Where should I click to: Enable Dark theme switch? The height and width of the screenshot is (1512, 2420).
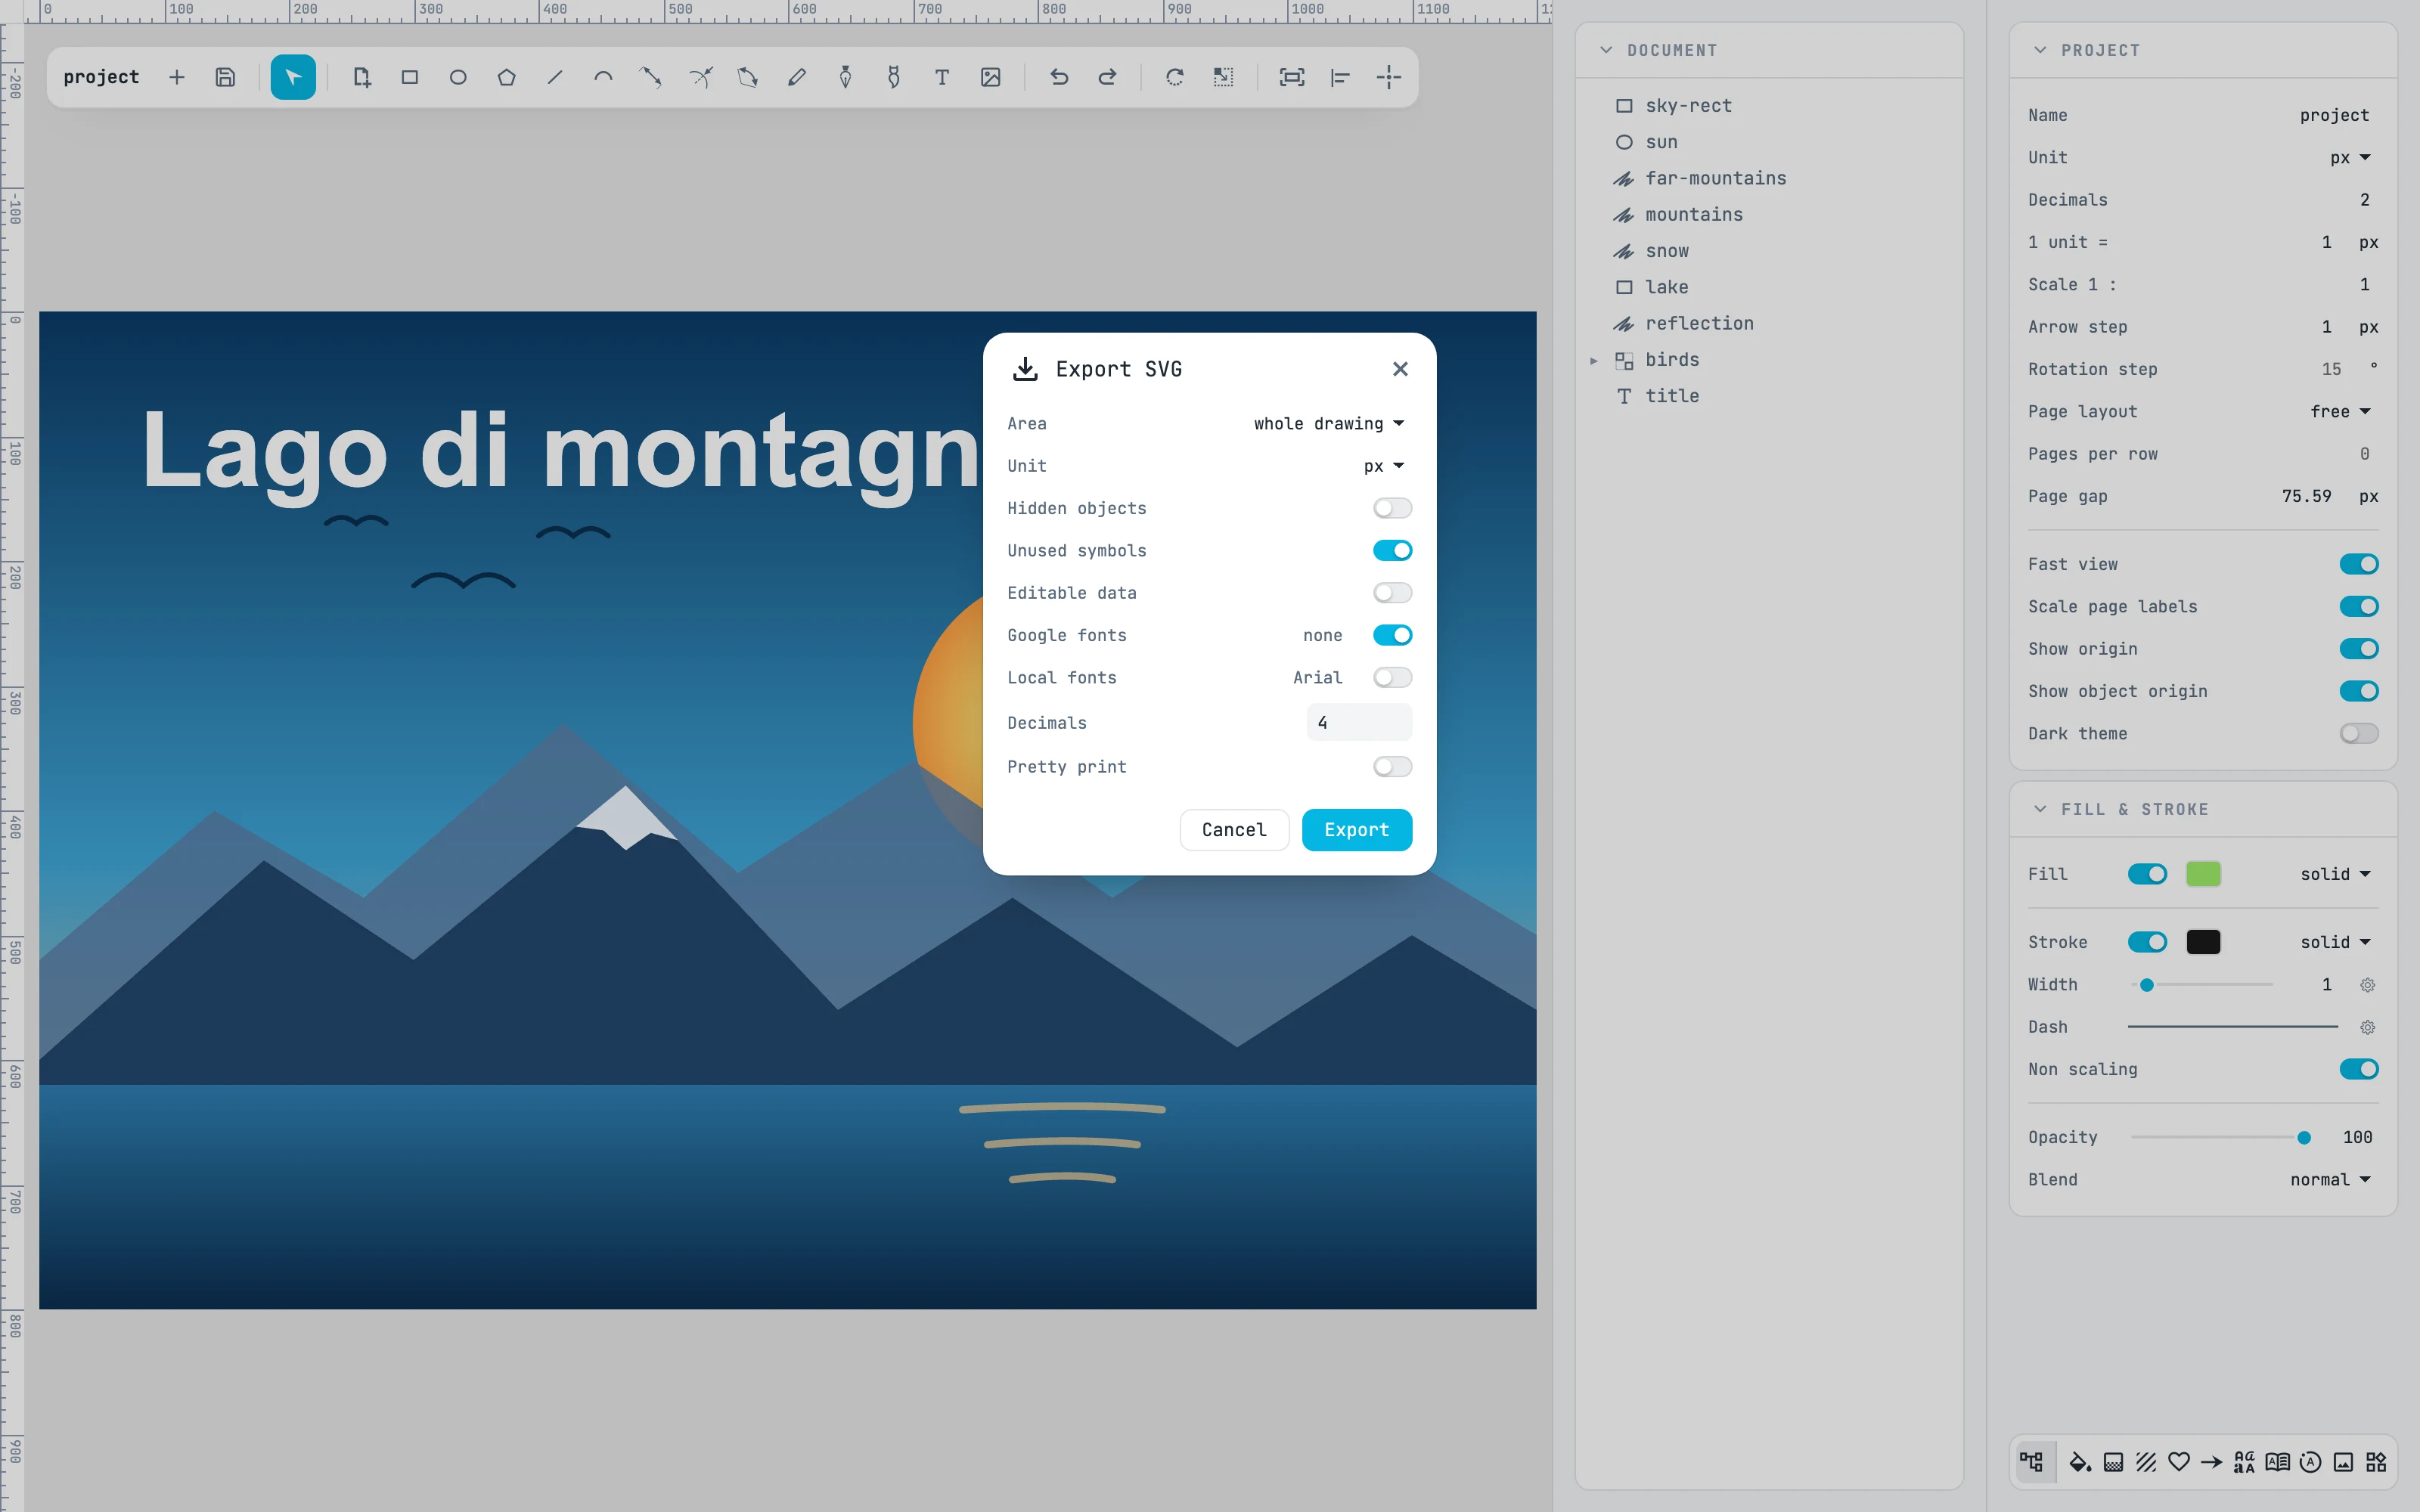point(2359,733)
